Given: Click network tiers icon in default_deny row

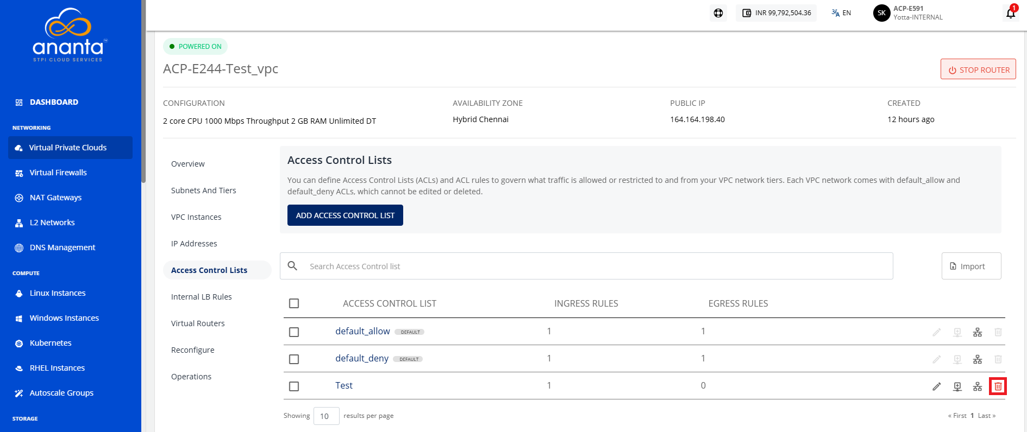Looking at the screenshot, I should (978, 359).
